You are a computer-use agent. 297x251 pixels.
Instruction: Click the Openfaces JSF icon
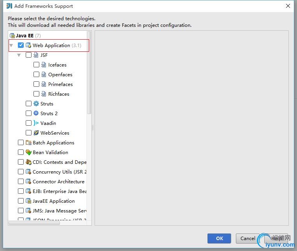coord(44,75)
